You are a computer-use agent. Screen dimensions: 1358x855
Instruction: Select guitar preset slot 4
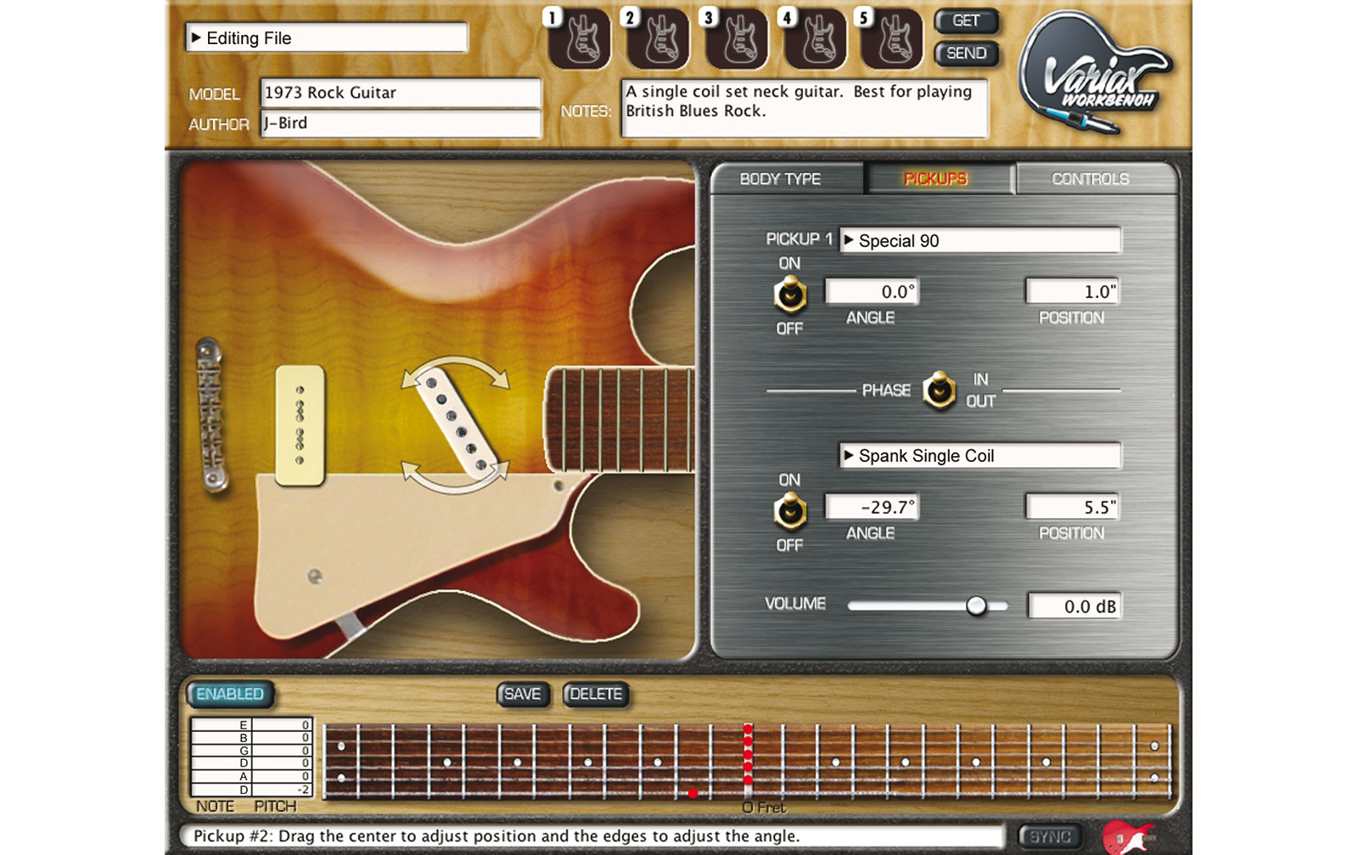815,39
